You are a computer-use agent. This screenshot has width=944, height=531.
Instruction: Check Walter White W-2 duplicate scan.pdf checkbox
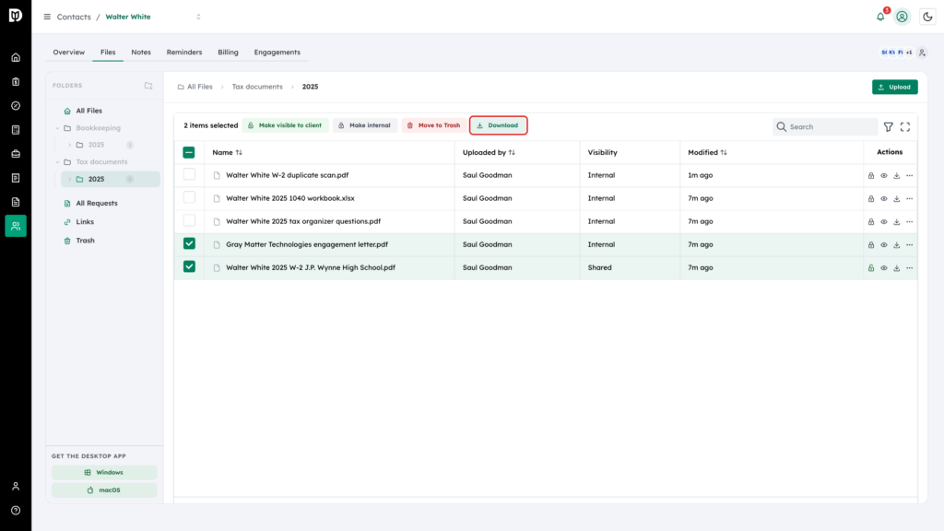(x=189, y=174)
